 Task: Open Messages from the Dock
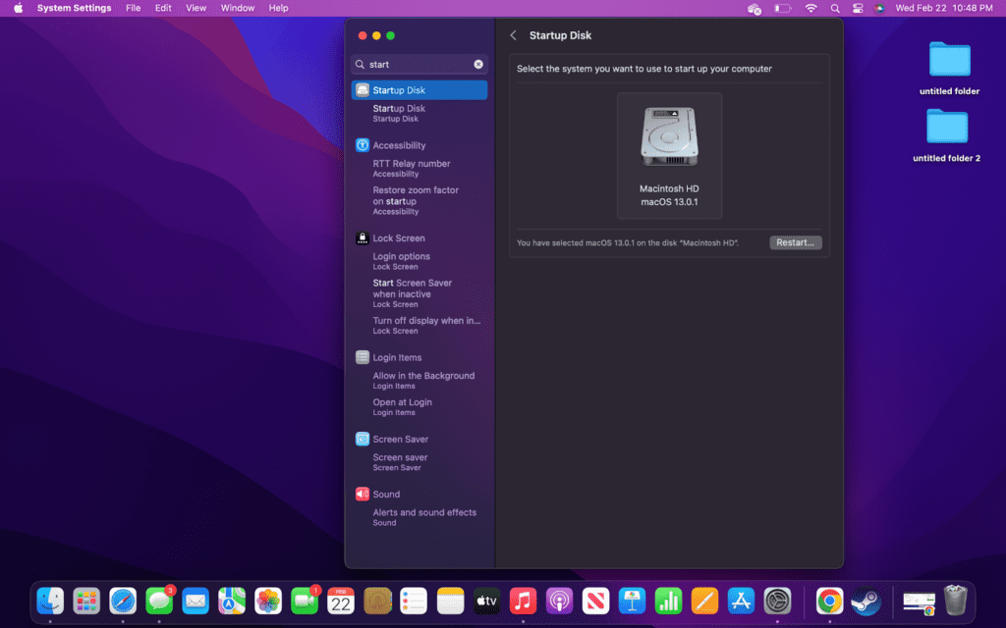coord(159,602)
